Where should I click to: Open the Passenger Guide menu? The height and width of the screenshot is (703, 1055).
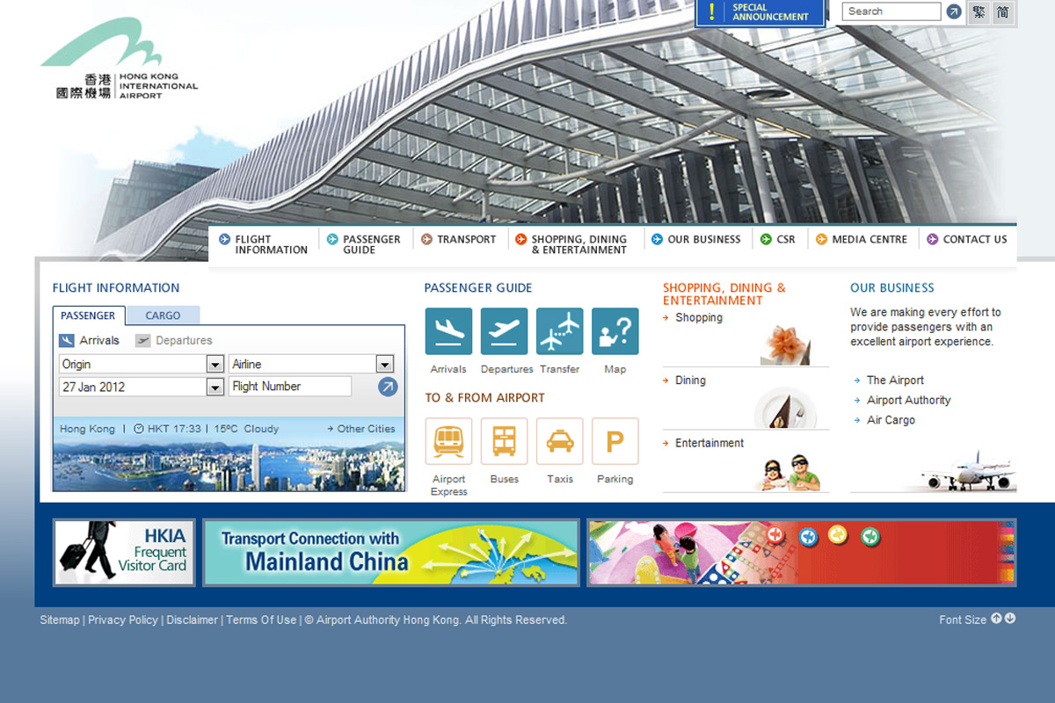click(364, 244)
